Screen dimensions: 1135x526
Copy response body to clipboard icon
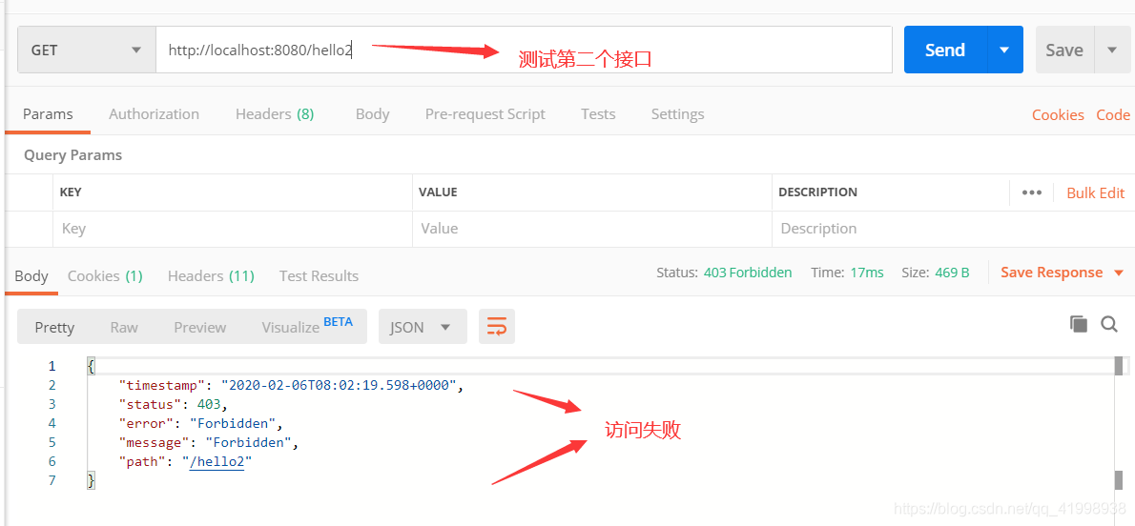(x=1079, y=324)
